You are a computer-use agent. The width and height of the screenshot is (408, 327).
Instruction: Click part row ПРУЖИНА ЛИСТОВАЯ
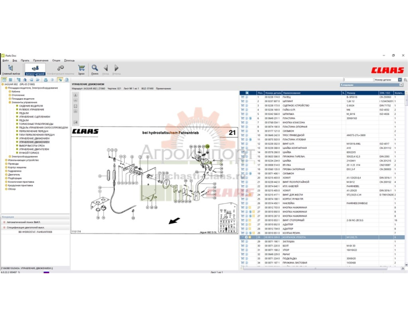322,263
